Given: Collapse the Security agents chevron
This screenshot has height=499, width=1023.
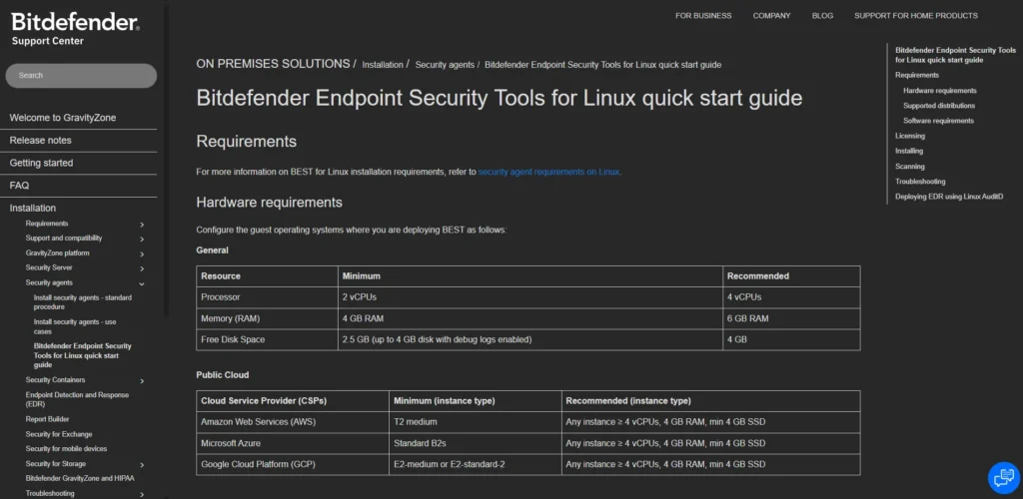Looking at the screenshot, I should click(x=142, y=283).
